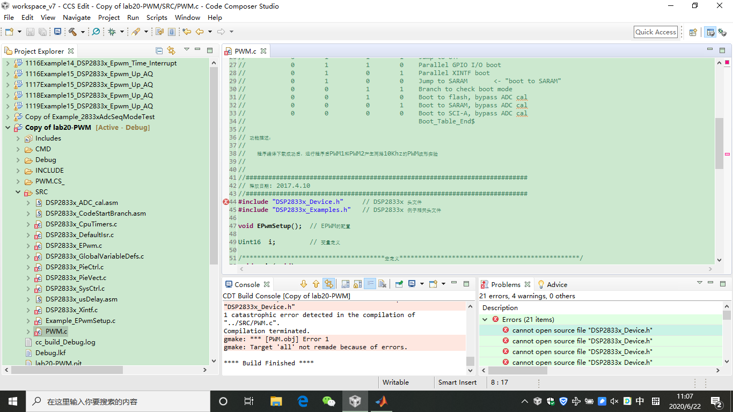
Task: Click the Debug bug icon
Action: click(x=112, y=32)
